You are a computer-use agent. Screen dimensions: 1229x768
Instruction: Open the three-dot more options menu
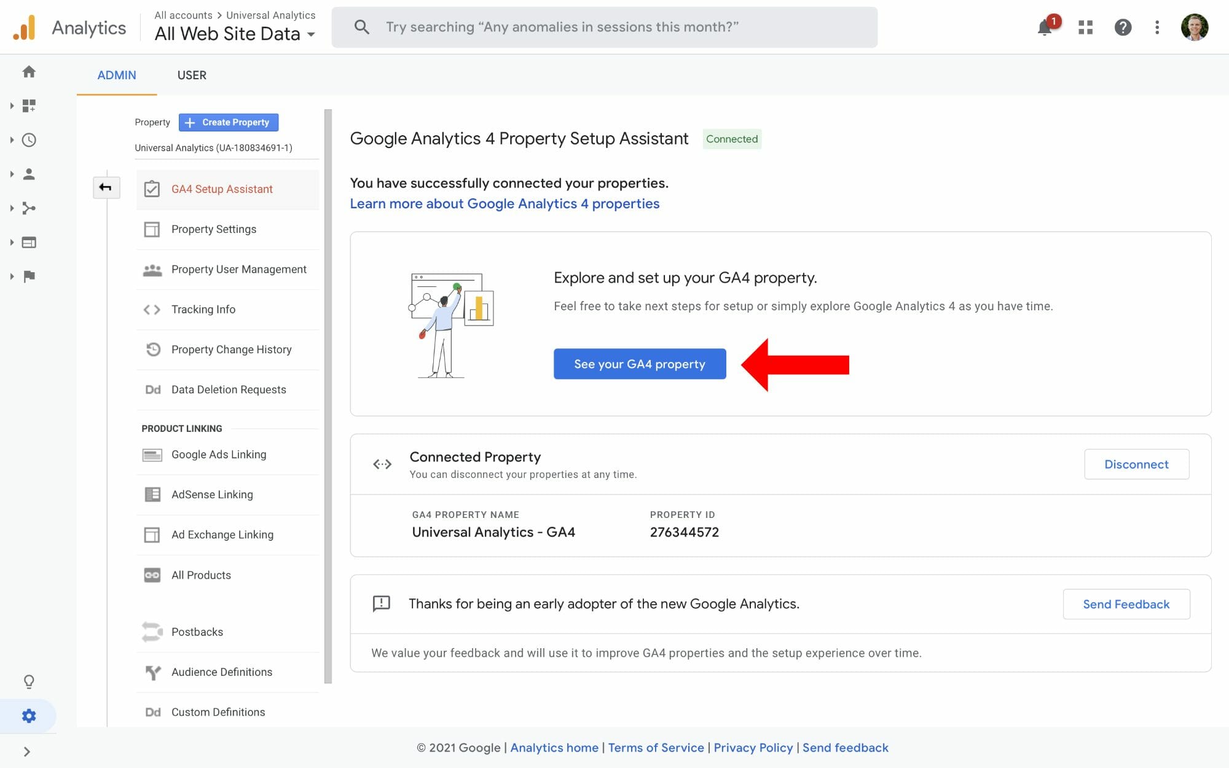point(1157,27)
